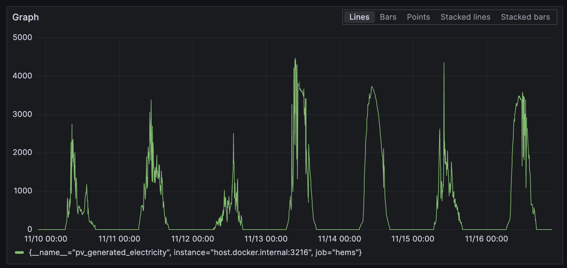Click the 3000 y-axis value label
567x268 pixels.
[22, 114]
